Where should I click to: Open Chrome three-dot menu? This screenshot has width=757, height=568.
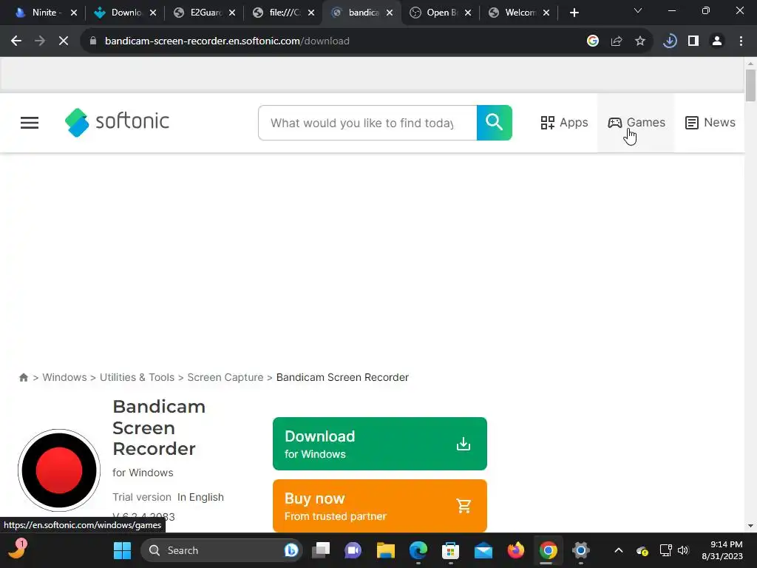741,41
